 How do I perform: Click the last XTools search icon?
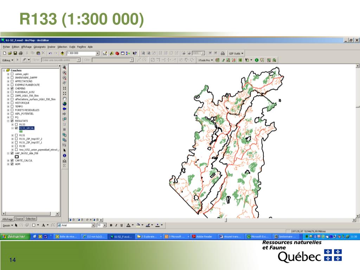tap(274, 60)
